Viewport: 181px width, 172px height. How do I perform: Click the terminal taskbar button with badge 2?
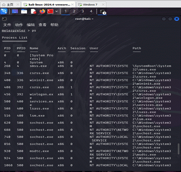pos(102,11)
